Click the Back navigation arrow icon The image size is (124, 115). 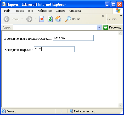(7, 19)
